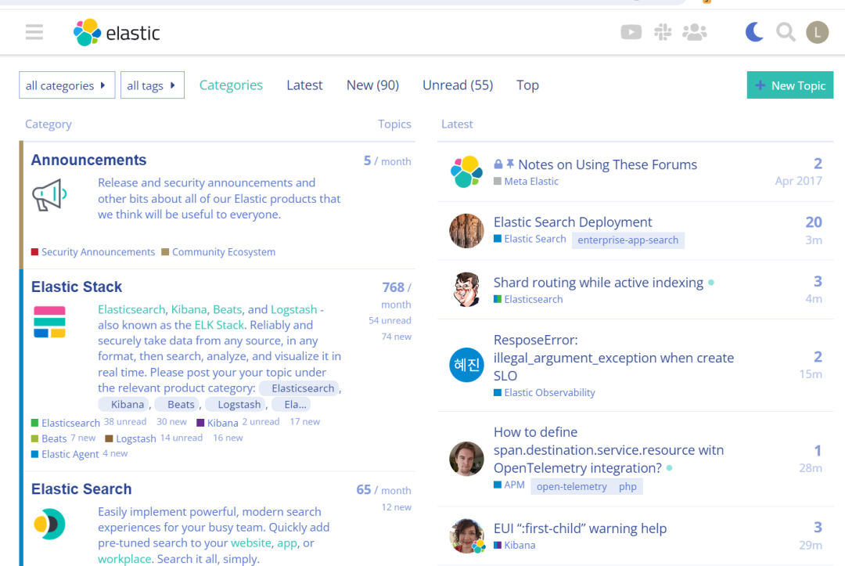The height and width of the screenshot is (566, 845).
Task: Switch to the Latest tab
Action: [304, 85]
